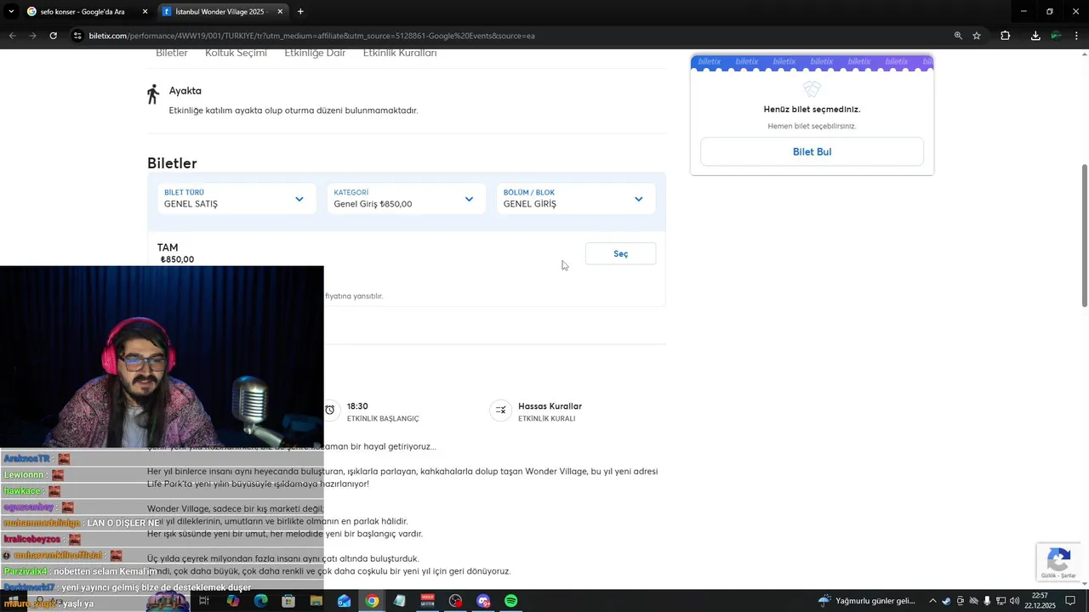Open the Windows notification center
This screenshot has height=612, width=1089.
[x=1070, y=601]
